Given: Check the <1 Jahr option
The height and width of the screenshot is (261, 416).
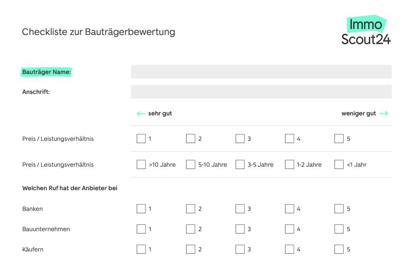Looking at the screenshot, I should point(339,165).
